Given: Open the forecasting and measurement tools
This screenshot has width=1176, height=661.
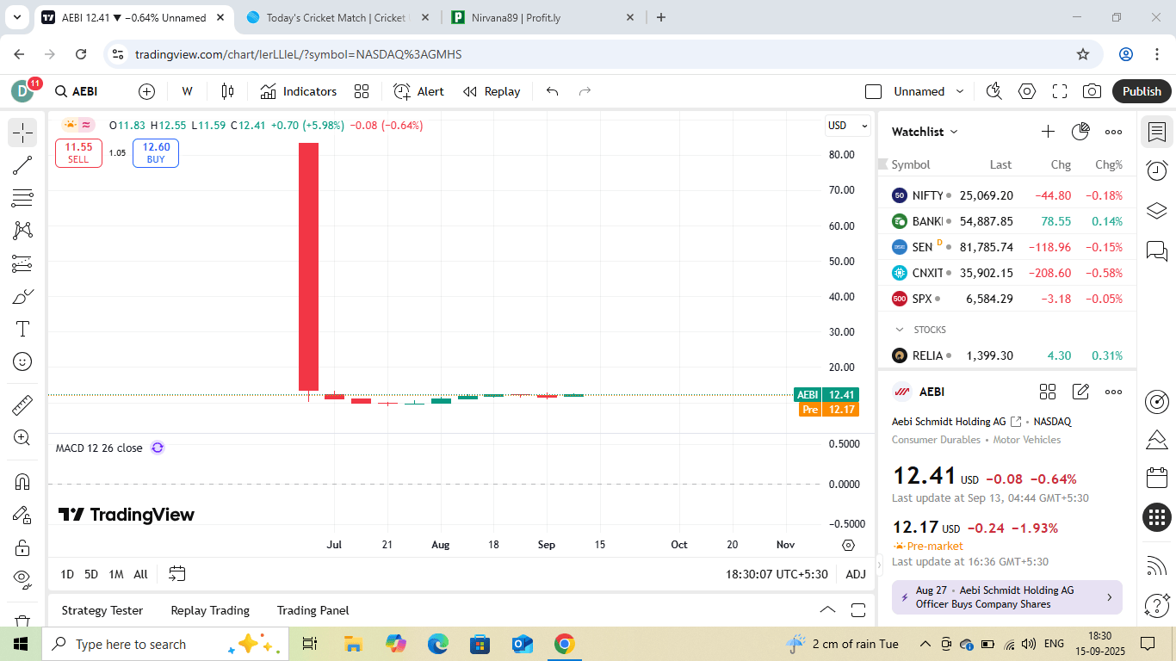Looking at the screenshot, I should tap(22, 263).
